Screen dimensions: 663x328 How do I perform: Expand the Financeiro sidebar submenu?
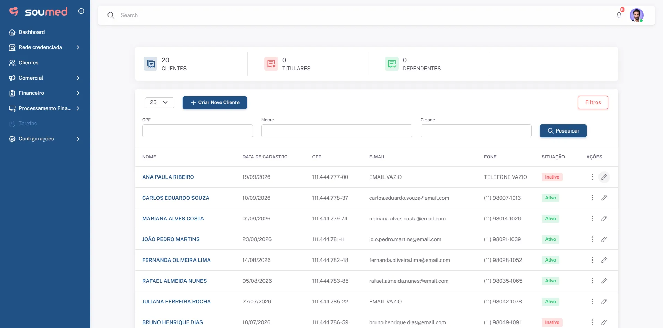pos(45,93)
